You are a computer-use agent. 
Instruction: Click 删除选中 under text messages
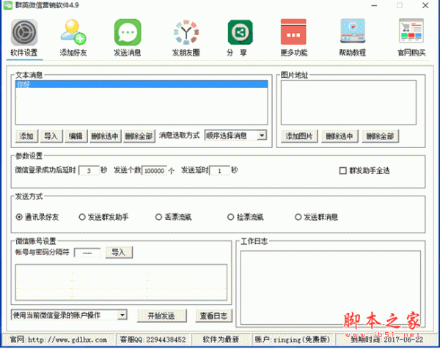(x=105, y=136)
